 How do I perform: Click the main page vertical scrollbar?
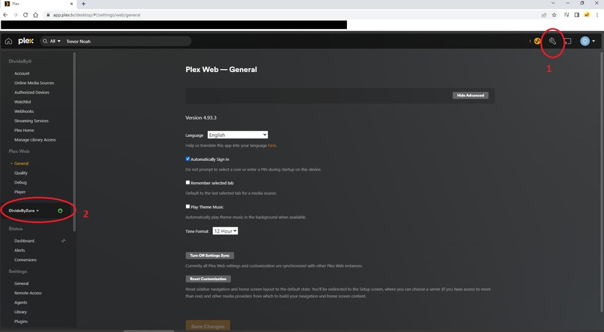[601, 182]
